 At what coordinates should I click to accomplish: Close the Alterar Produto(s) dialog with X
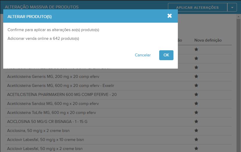click(x=169, y=16)
